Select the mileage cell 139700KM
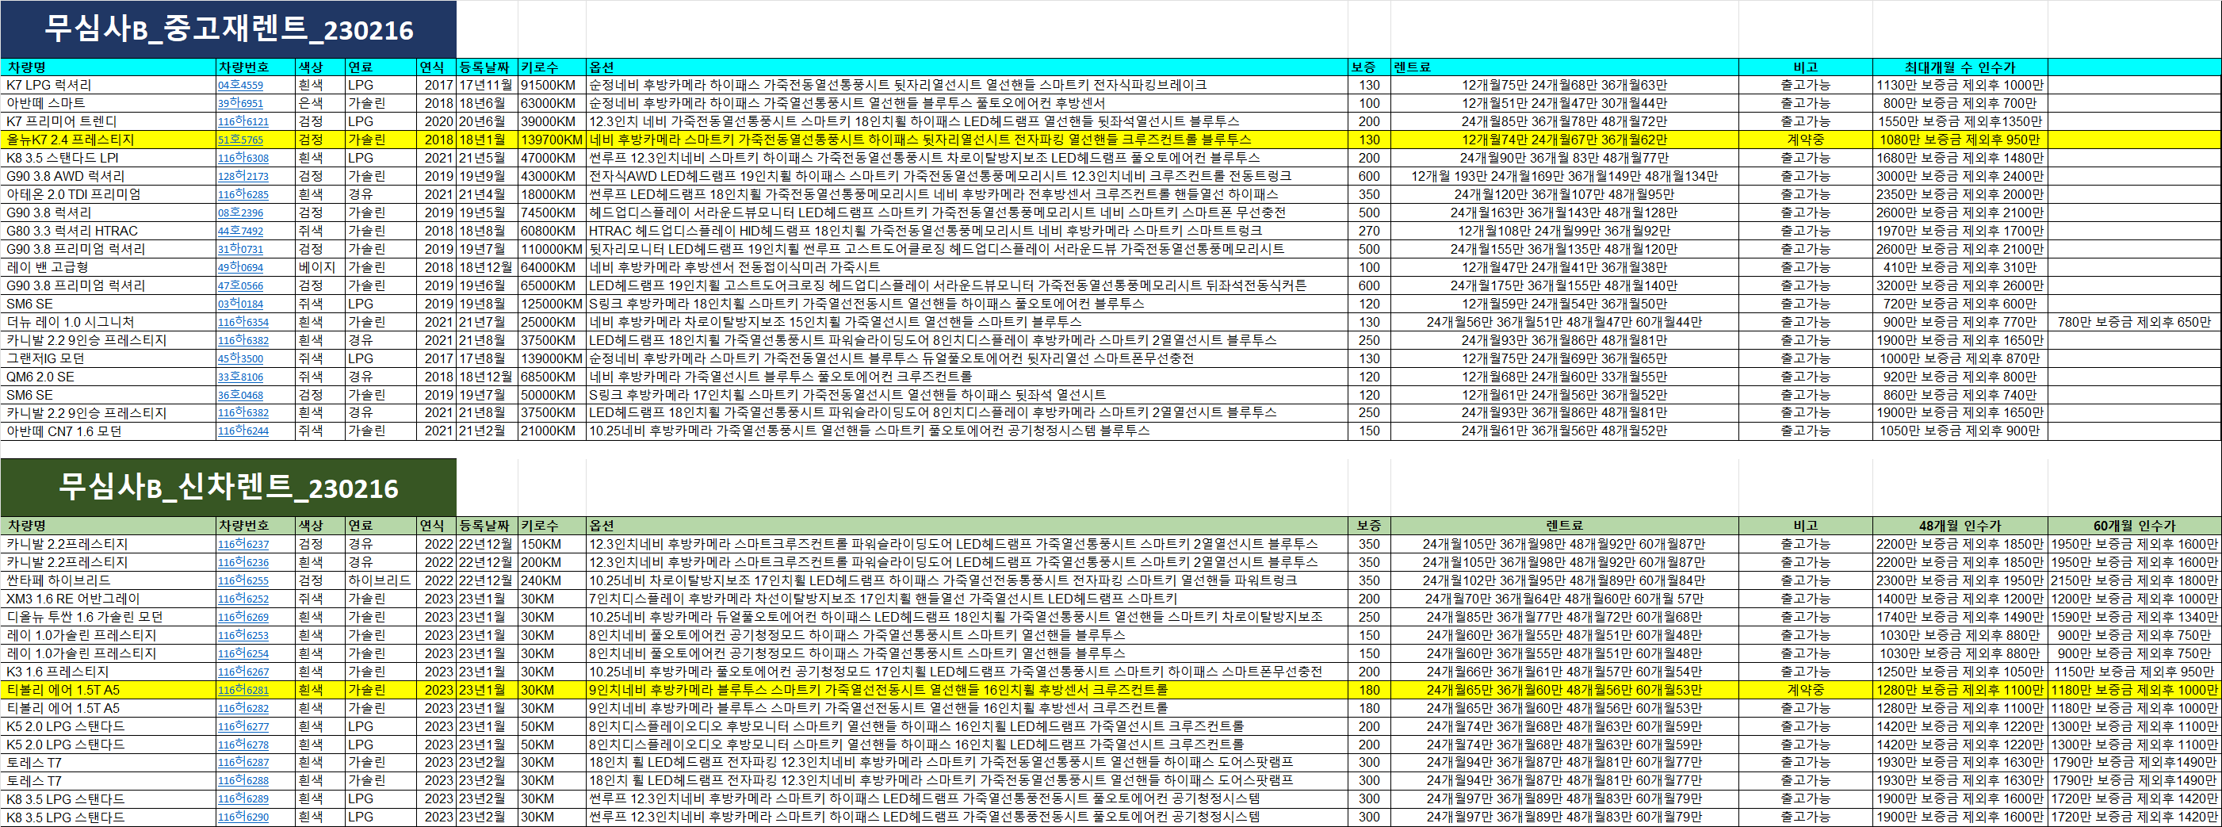Viewport: 2222px width, 827px height. point(552,140)
